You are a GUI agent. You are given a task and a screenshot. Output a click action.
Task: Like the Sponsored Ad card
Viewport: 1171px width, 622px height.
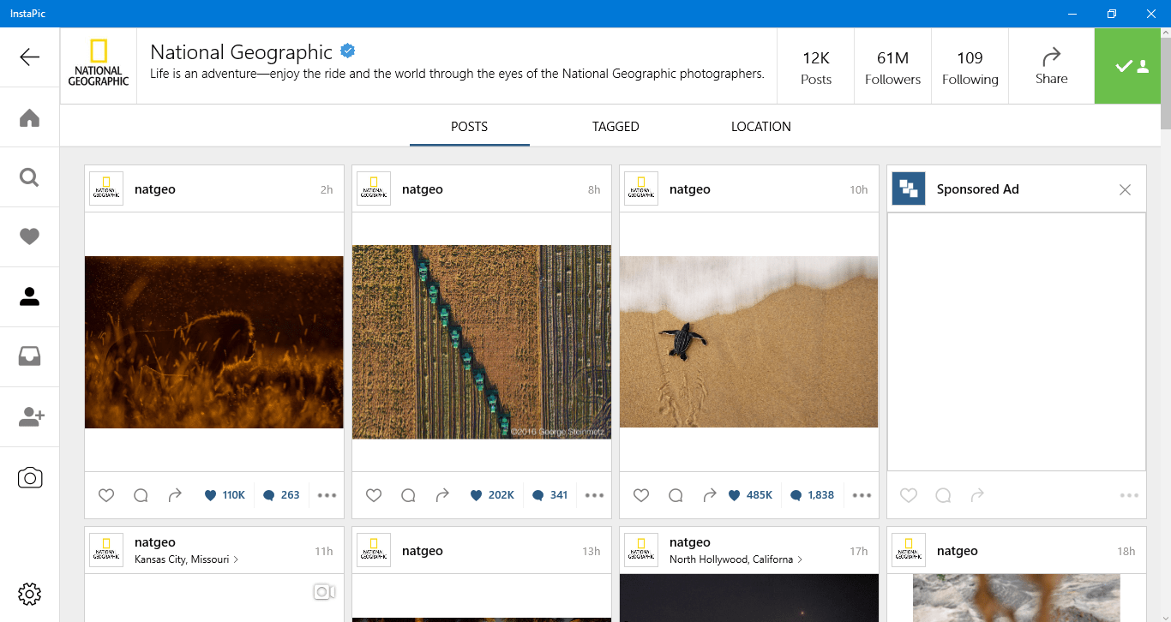point(909,495)
